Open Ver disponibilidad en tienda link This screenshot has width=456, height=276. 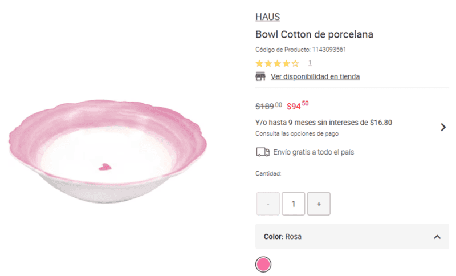315,76
